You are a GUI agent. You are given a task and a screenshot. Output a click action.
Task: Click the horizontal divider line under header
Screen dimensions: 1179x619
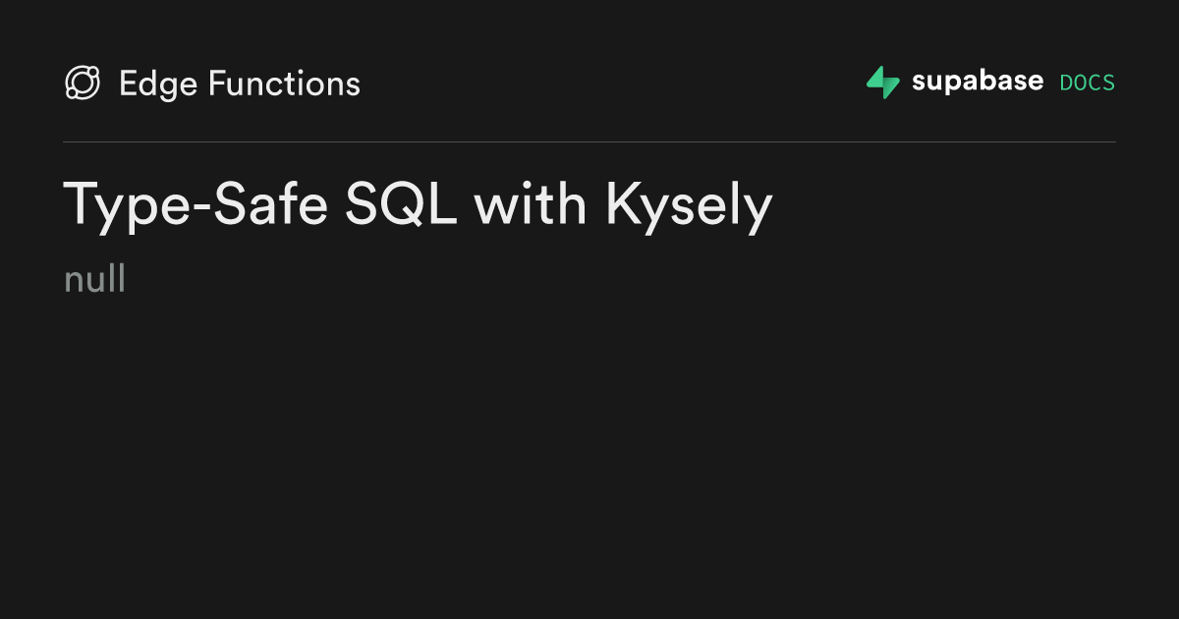(589, 141)
